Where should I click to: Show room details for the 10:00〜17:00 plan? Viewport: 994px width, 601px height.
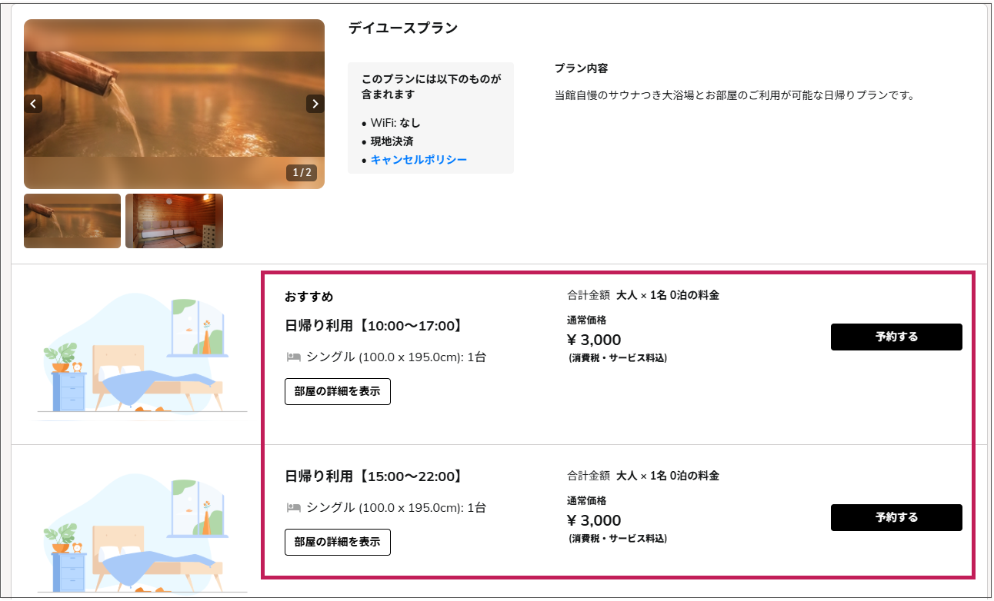pos(337,391)
